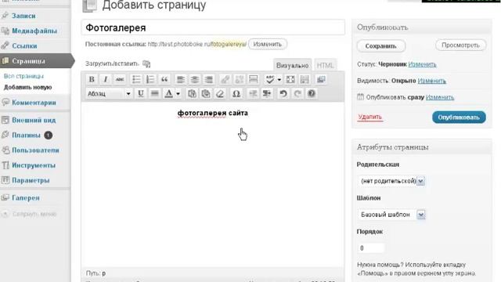Switch to the Визуально editor tab

tap(292, 65)
